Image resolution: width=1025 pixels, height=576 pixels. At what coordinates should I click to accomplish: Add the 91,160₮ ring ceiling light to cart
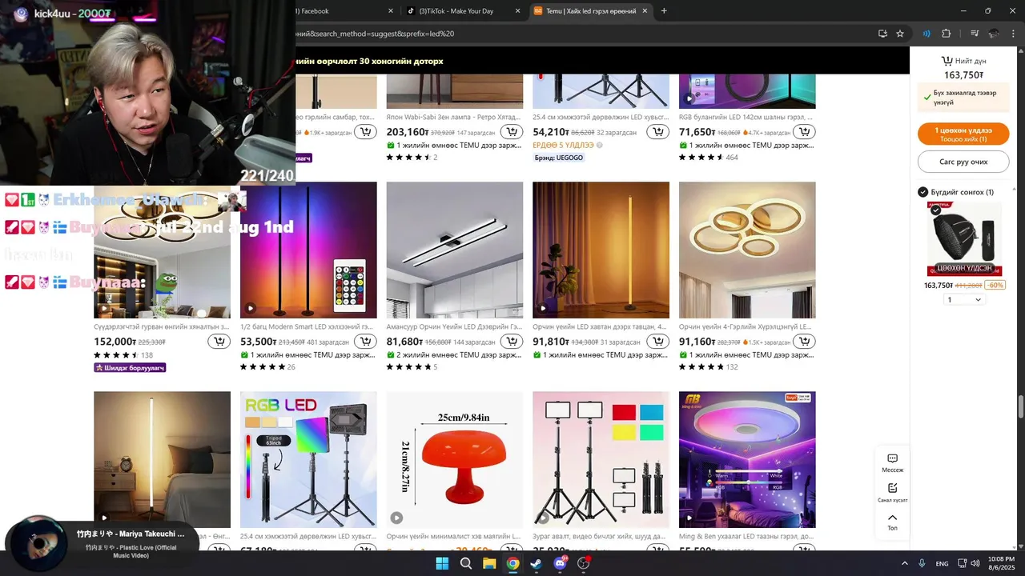point(804,342)
